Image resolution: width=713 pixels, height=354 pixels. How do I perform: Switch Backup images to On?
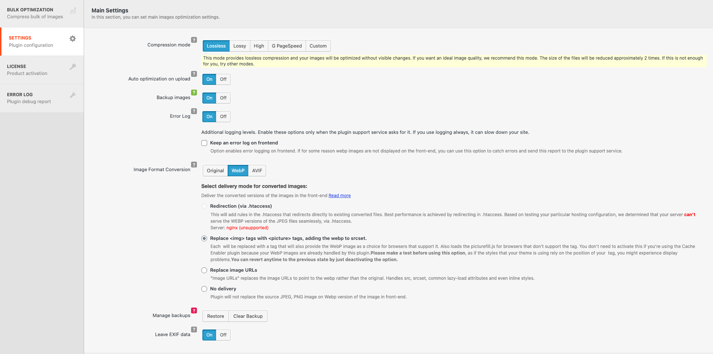pos(209,98)
